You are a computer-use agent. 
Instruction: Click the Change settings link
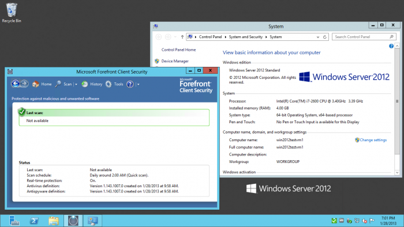[373, 140]
